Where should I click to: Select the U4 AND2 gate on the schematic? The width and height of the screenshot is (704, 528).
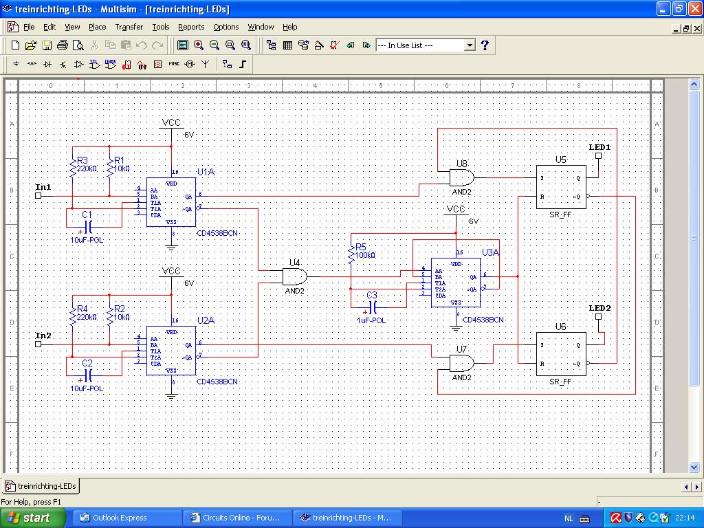click(295, 277)
